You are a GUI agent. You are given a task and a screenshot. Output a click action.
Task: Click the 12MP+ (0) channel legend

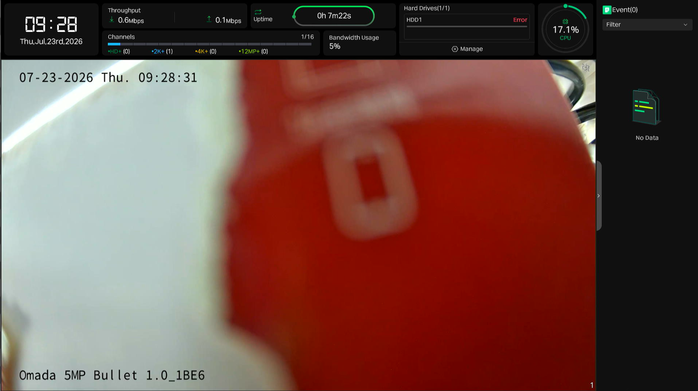point(253,51)
